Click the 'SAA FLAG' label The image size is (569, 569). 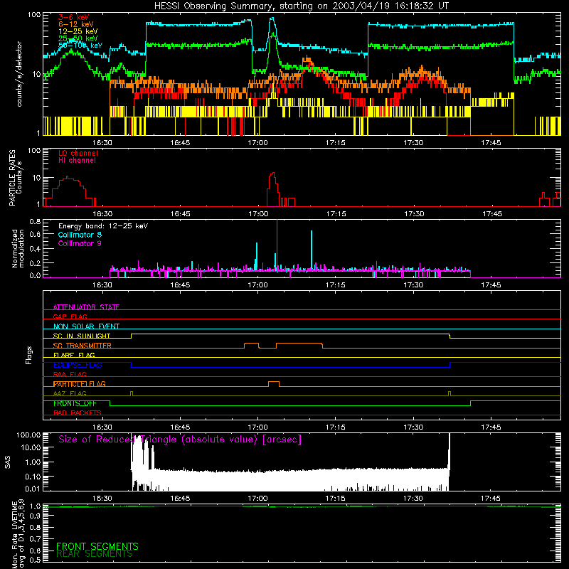[70, 374]
